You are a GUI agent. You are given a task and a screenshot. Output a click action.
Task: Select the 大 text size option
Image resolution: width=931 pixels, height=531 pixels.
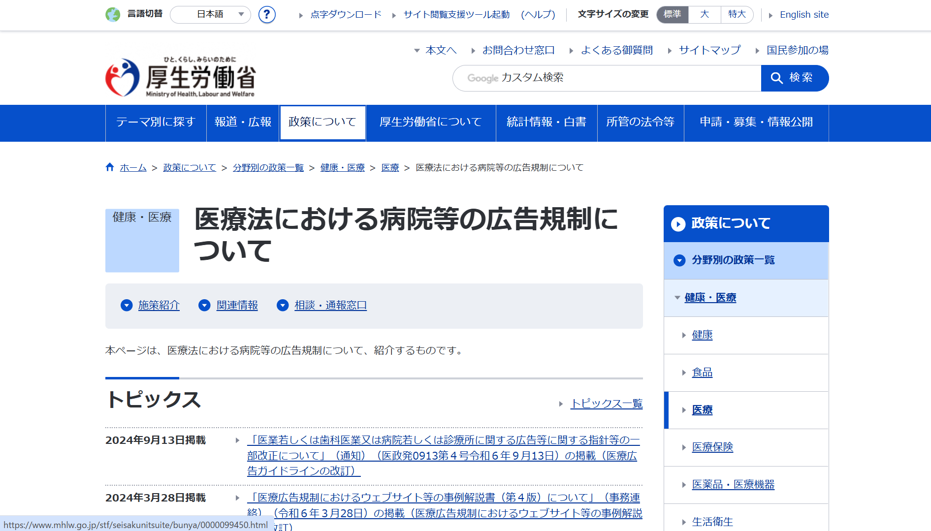pyautogui.click(x=704, y=14)
